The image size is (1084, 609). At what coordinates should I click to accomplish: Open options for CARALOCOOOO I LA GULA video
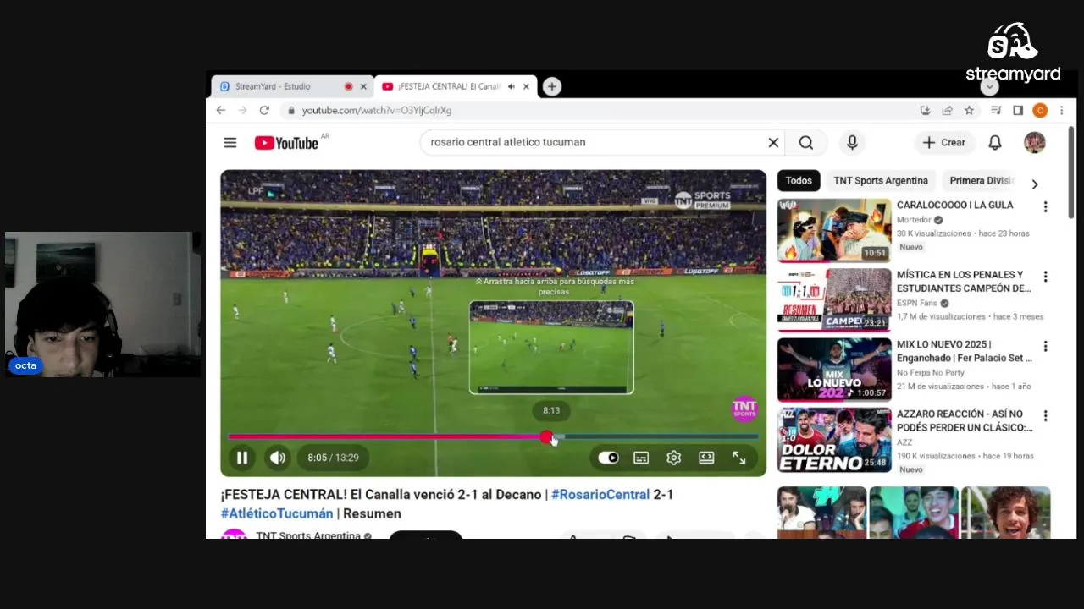pos(1045,207)
